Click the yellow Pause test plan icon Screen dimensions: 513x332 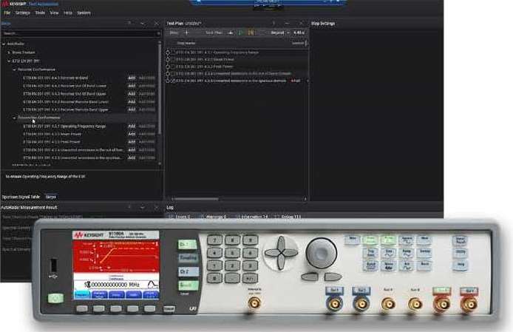pyautogui.click(x=251, y=33)
